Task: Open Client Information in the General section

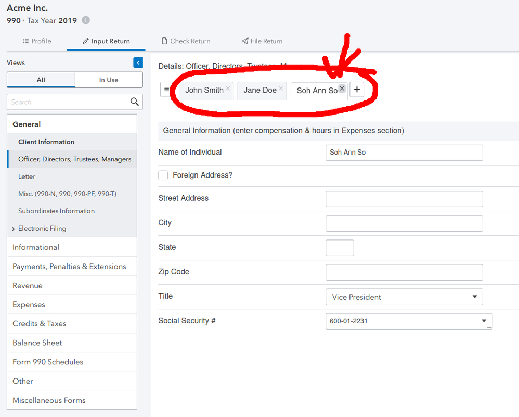Action: [46, 142]
